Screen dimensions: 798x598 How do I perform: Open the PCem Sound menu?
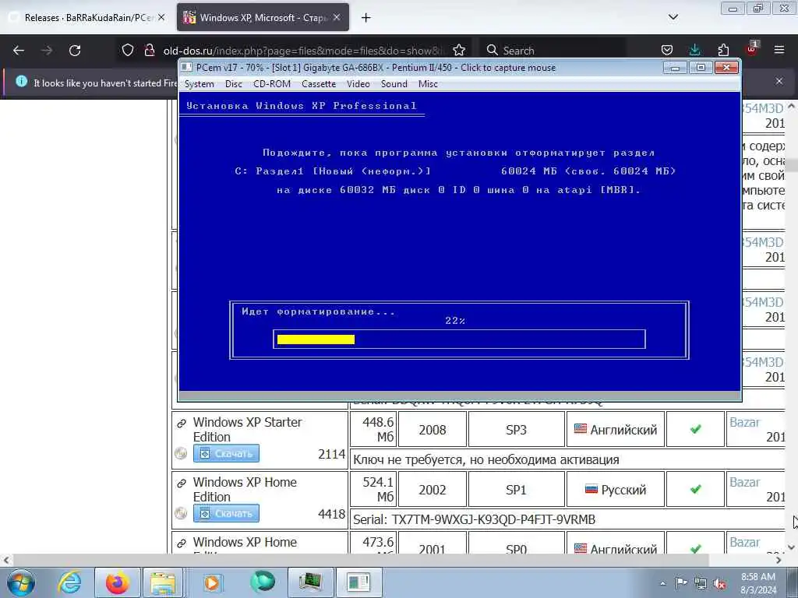click(x=394, y=84)
